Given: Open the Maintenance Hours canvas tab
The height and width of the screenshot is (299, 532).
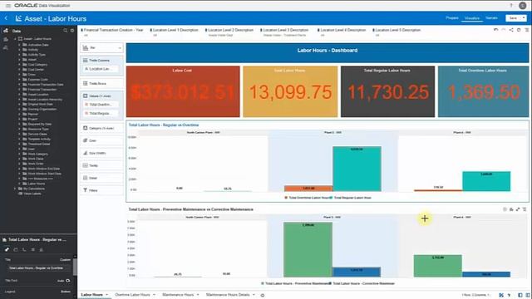Looking at the screenshot, I should pos(178,295).
